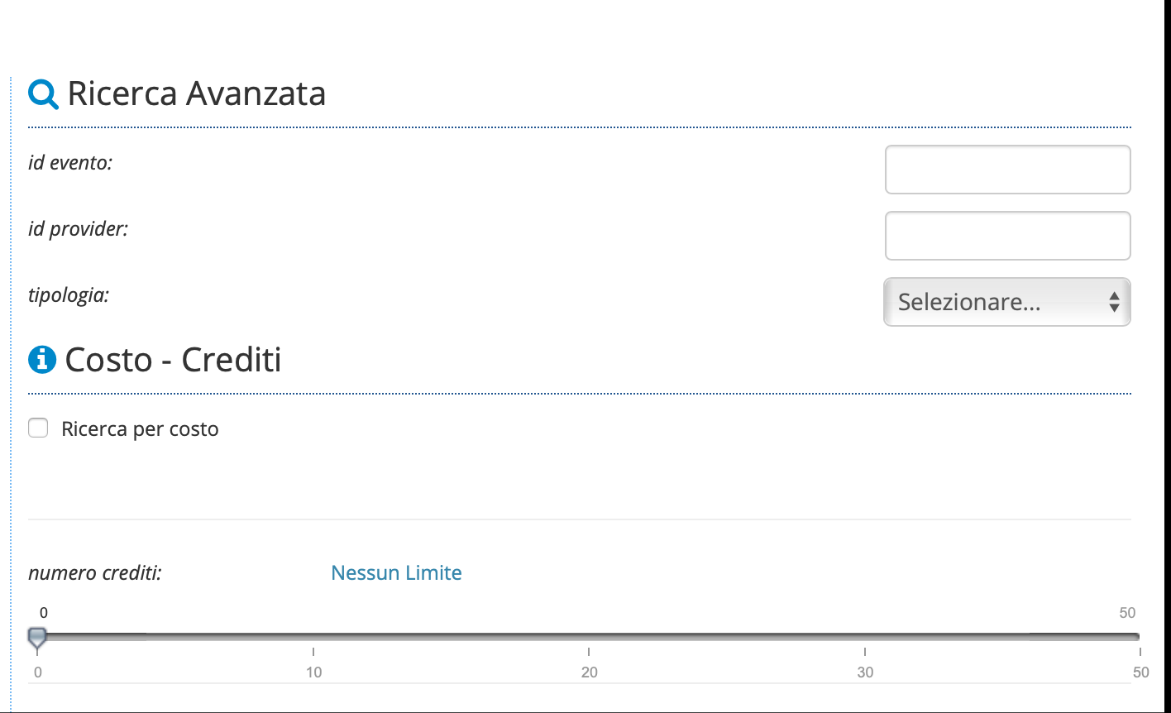Click inside the id evento input field
The width and height of the screenshot is (1171, 713).
1007,170
